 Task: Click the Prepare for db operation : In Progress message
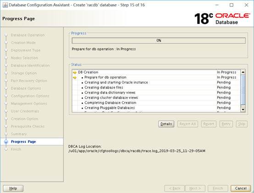point(104,49)
